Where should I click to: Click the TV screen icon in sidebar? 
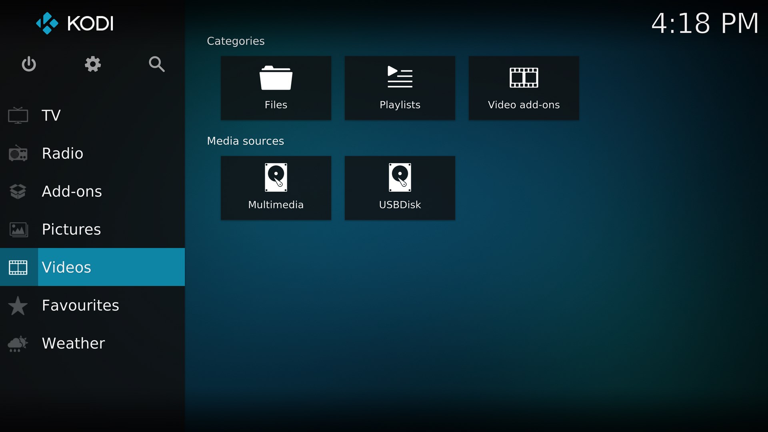coord(18,115)
